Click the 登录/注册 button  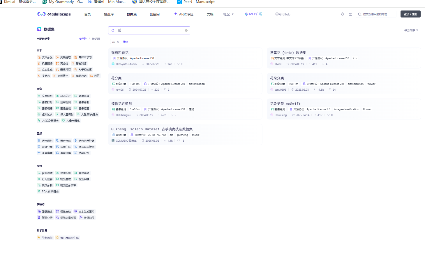pos(410,14)
